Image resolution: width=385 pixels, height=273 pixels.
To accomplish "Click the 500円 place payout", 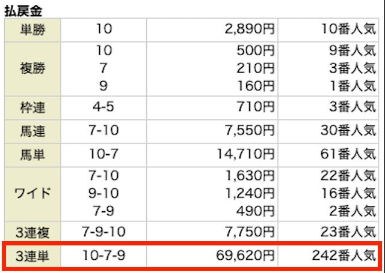I will pos(255,50).
